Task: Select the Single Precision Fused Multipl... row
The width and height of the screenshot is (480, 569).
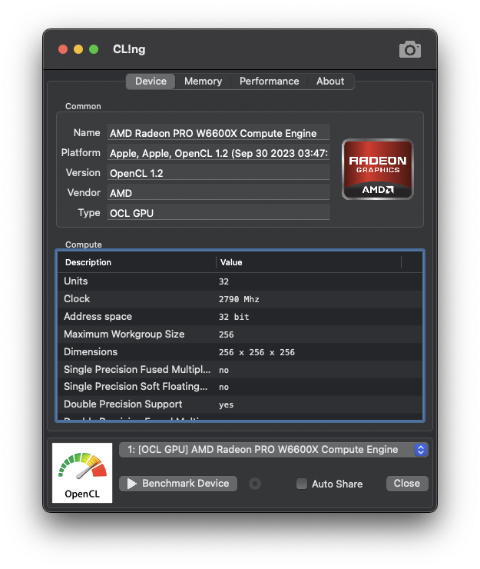Action: (x=240, y=369)
